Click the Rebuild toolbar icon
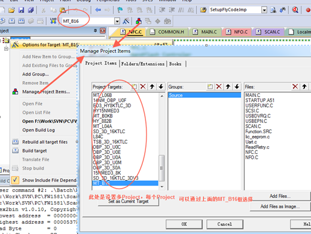The height and width of the screenshot is (234, 311). [x=22, y=21]
